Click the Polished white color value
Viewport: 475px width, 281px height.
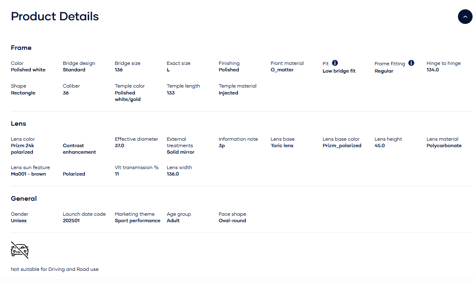28,70
